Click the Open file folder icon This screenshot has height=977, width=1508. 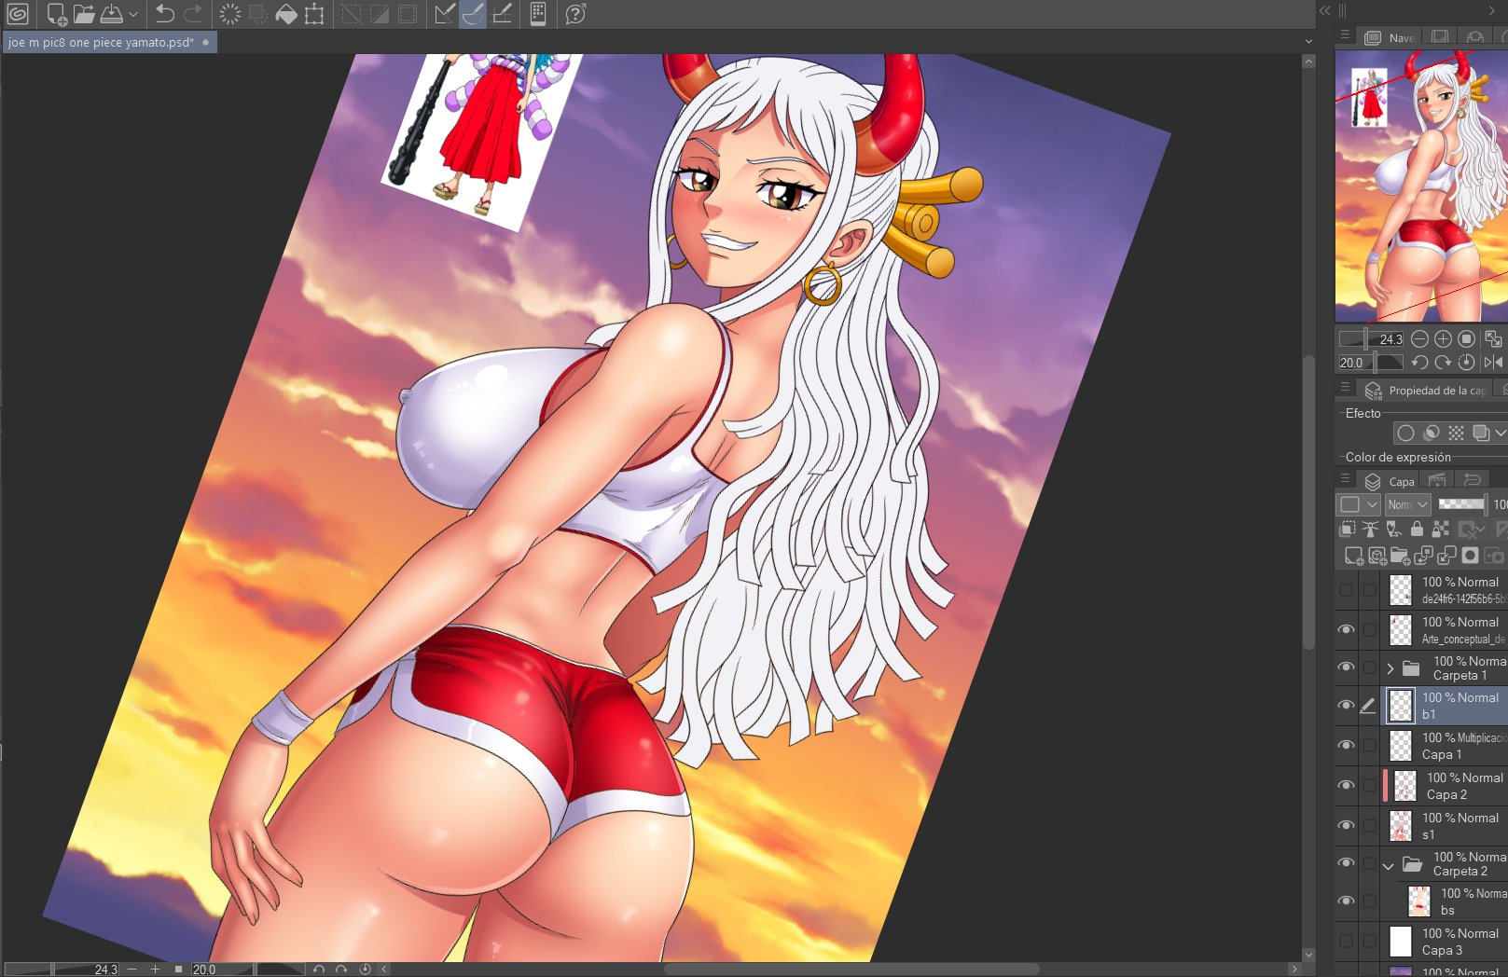(x=84, y=14)
